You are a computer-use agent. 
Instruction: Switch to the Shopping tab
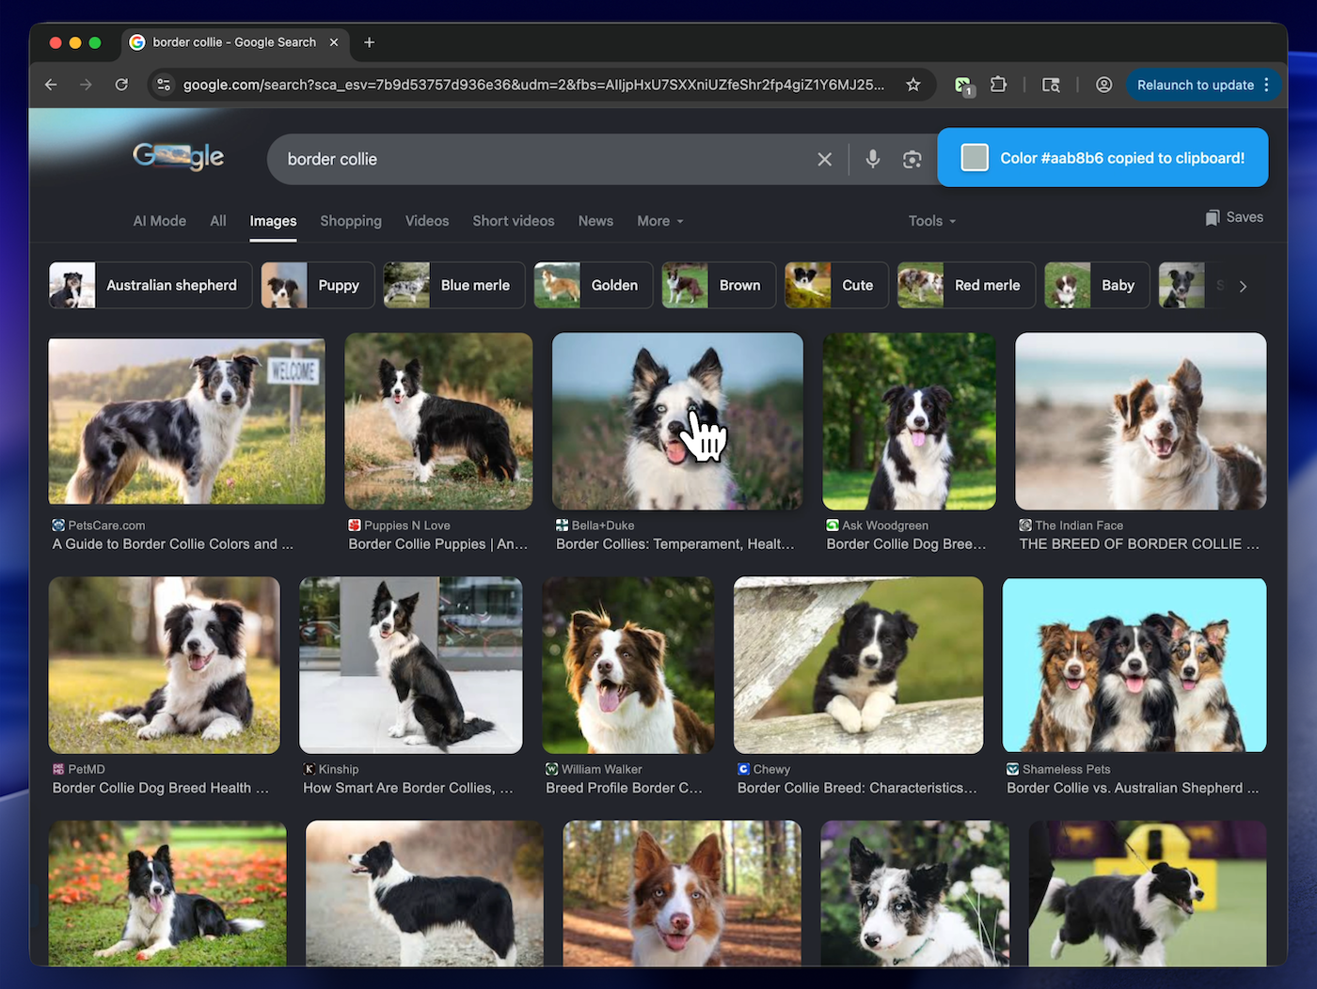pos(350,221)
